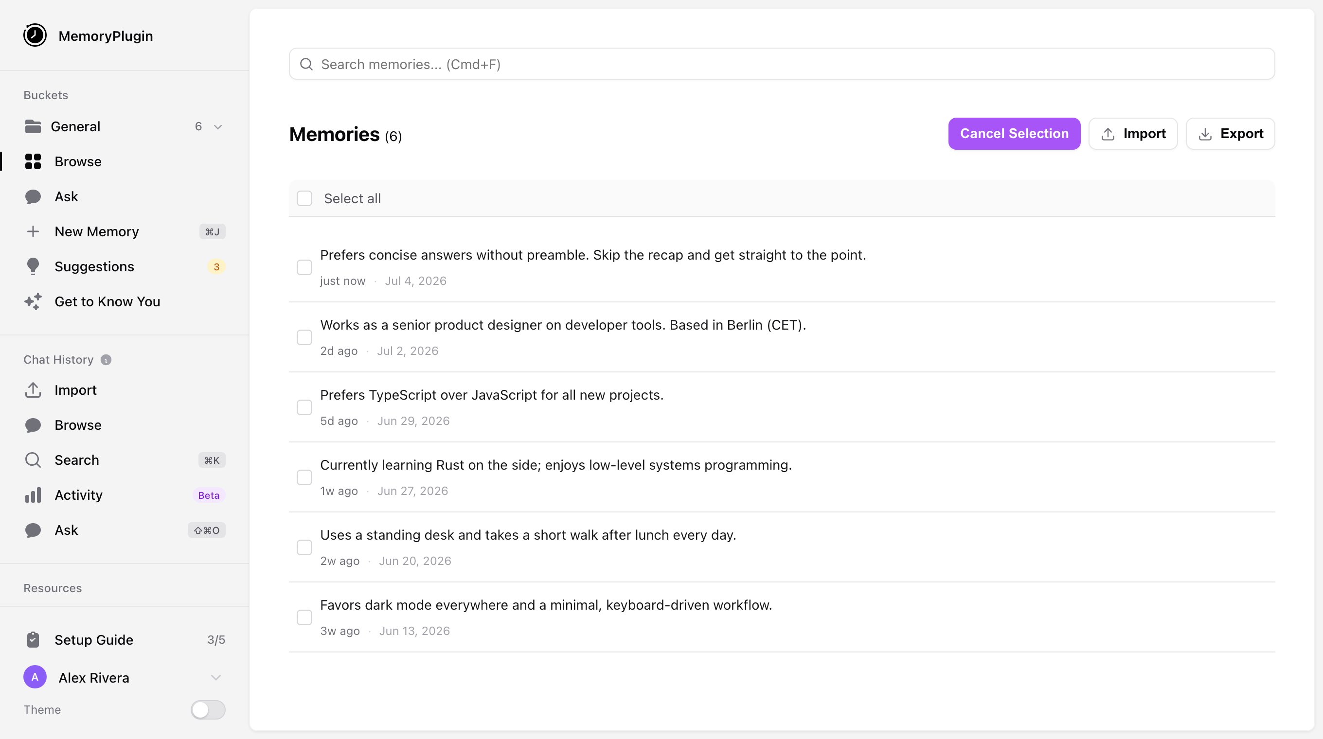Click the General bucket count showing 6
The width and height of the screenshot is (1323, 739).
[x=198, y=126]
